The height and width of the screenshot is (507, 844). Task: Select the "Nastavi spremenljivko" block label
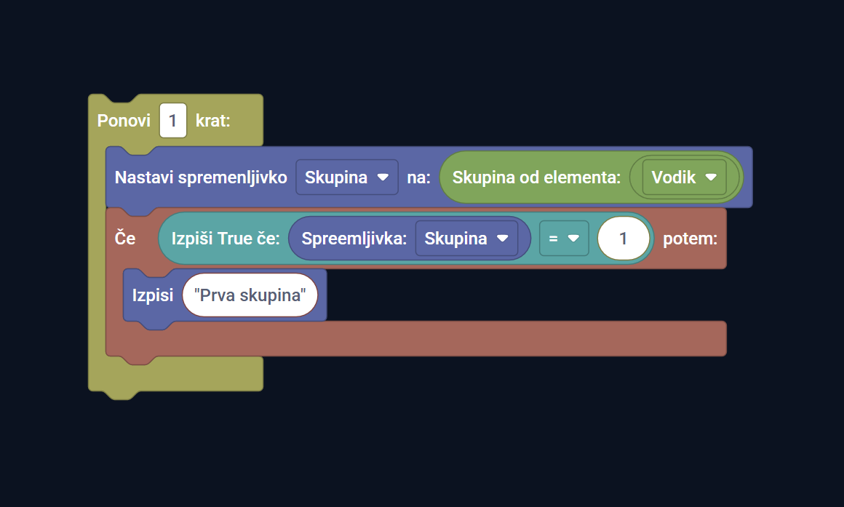201,177
